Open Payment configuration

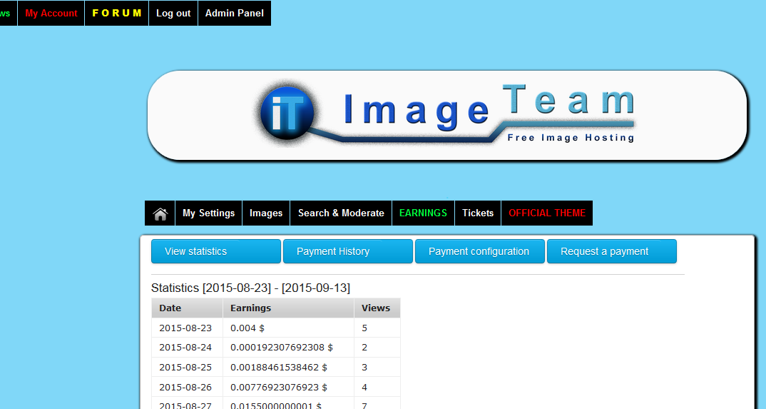click(479, 251)
